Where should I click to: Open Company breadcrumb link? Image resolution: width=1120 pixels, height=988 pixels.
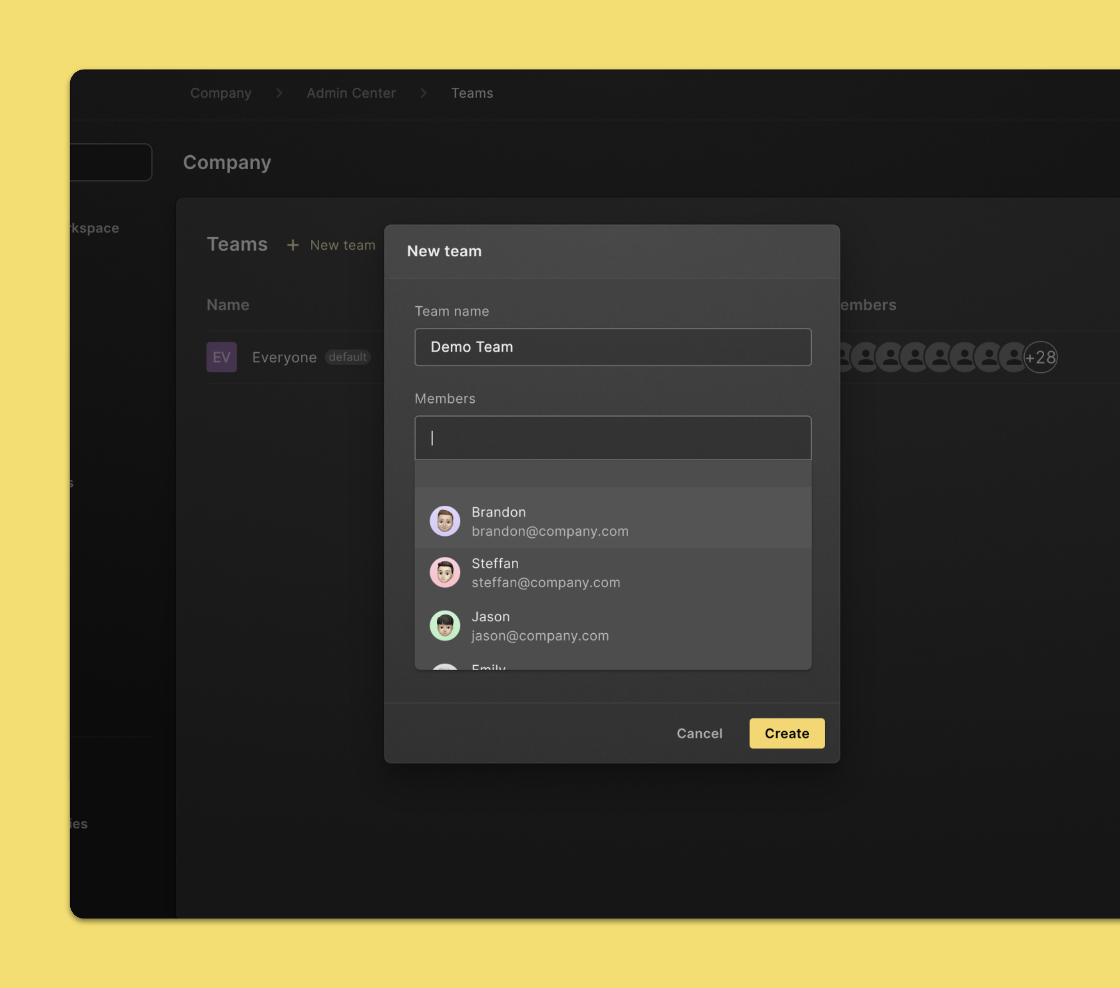click(x=221, y=93)
